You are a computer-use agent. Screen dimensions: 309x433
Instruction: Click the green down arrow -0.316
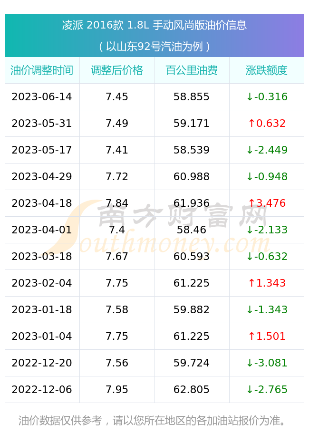click(x=267, y=97)
